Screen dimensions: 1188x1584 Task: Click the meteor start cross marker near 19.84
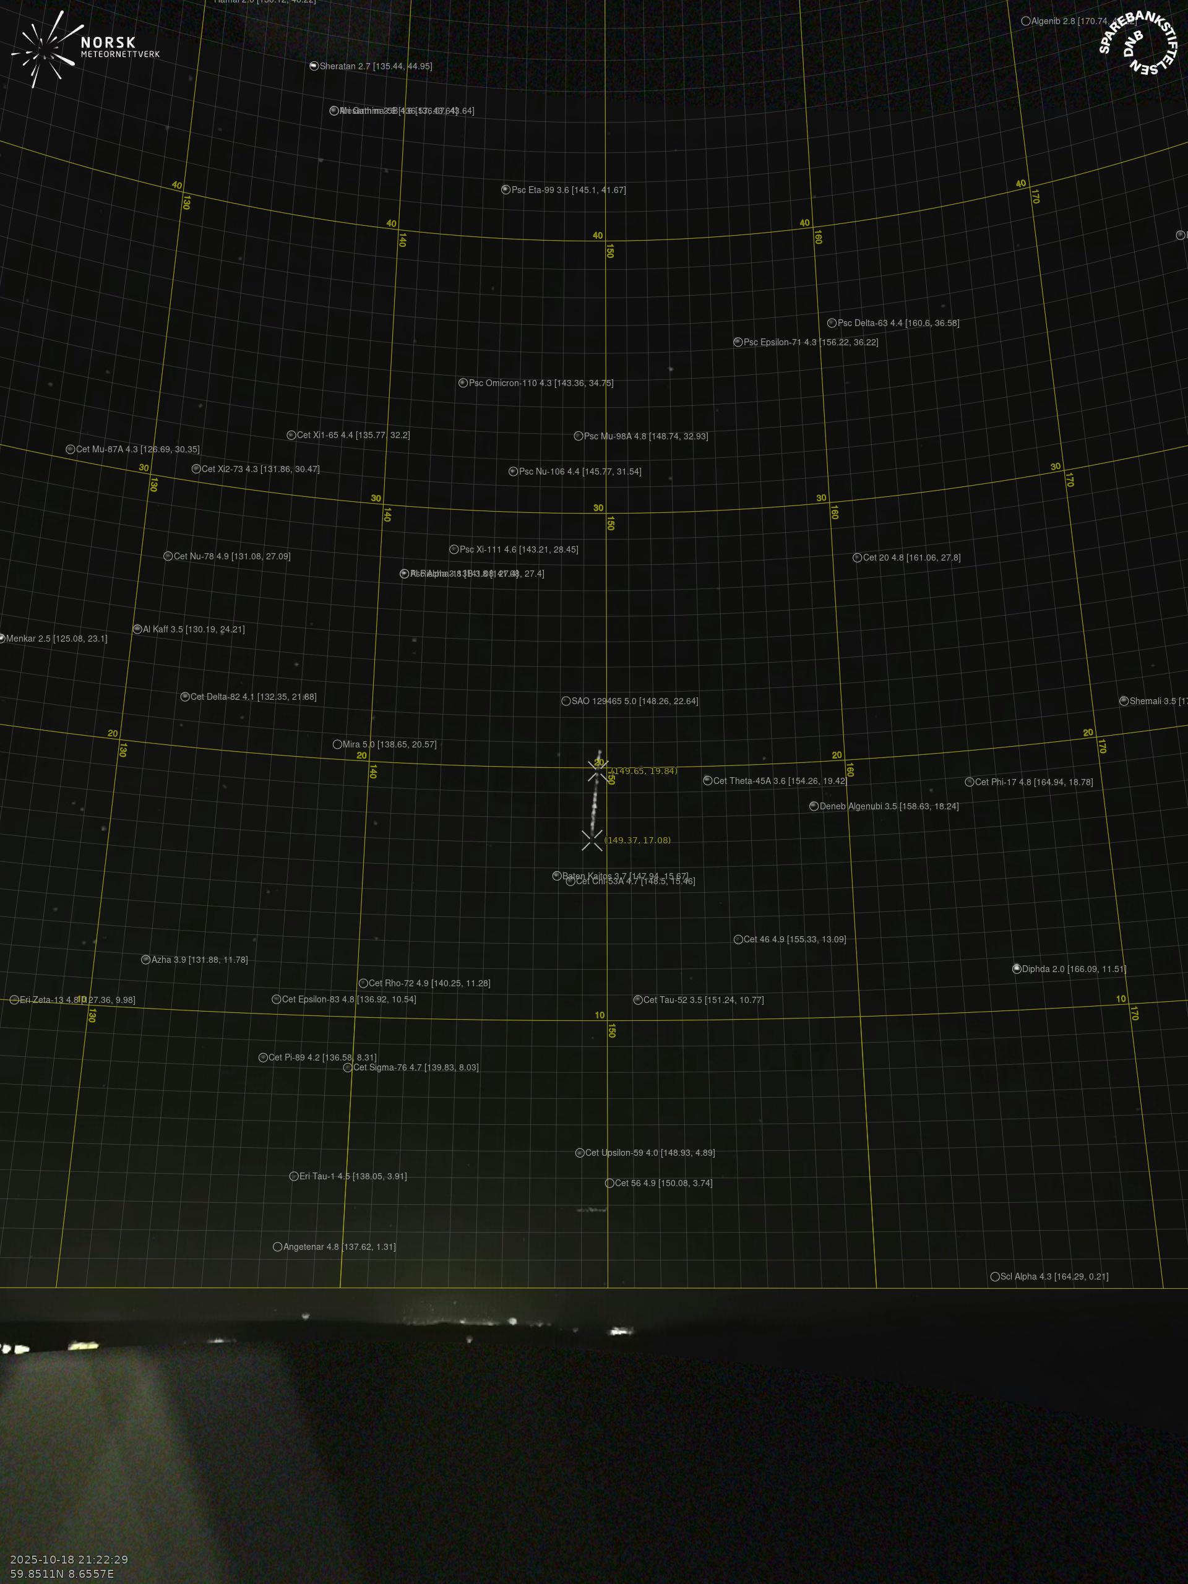pos(597,770)
